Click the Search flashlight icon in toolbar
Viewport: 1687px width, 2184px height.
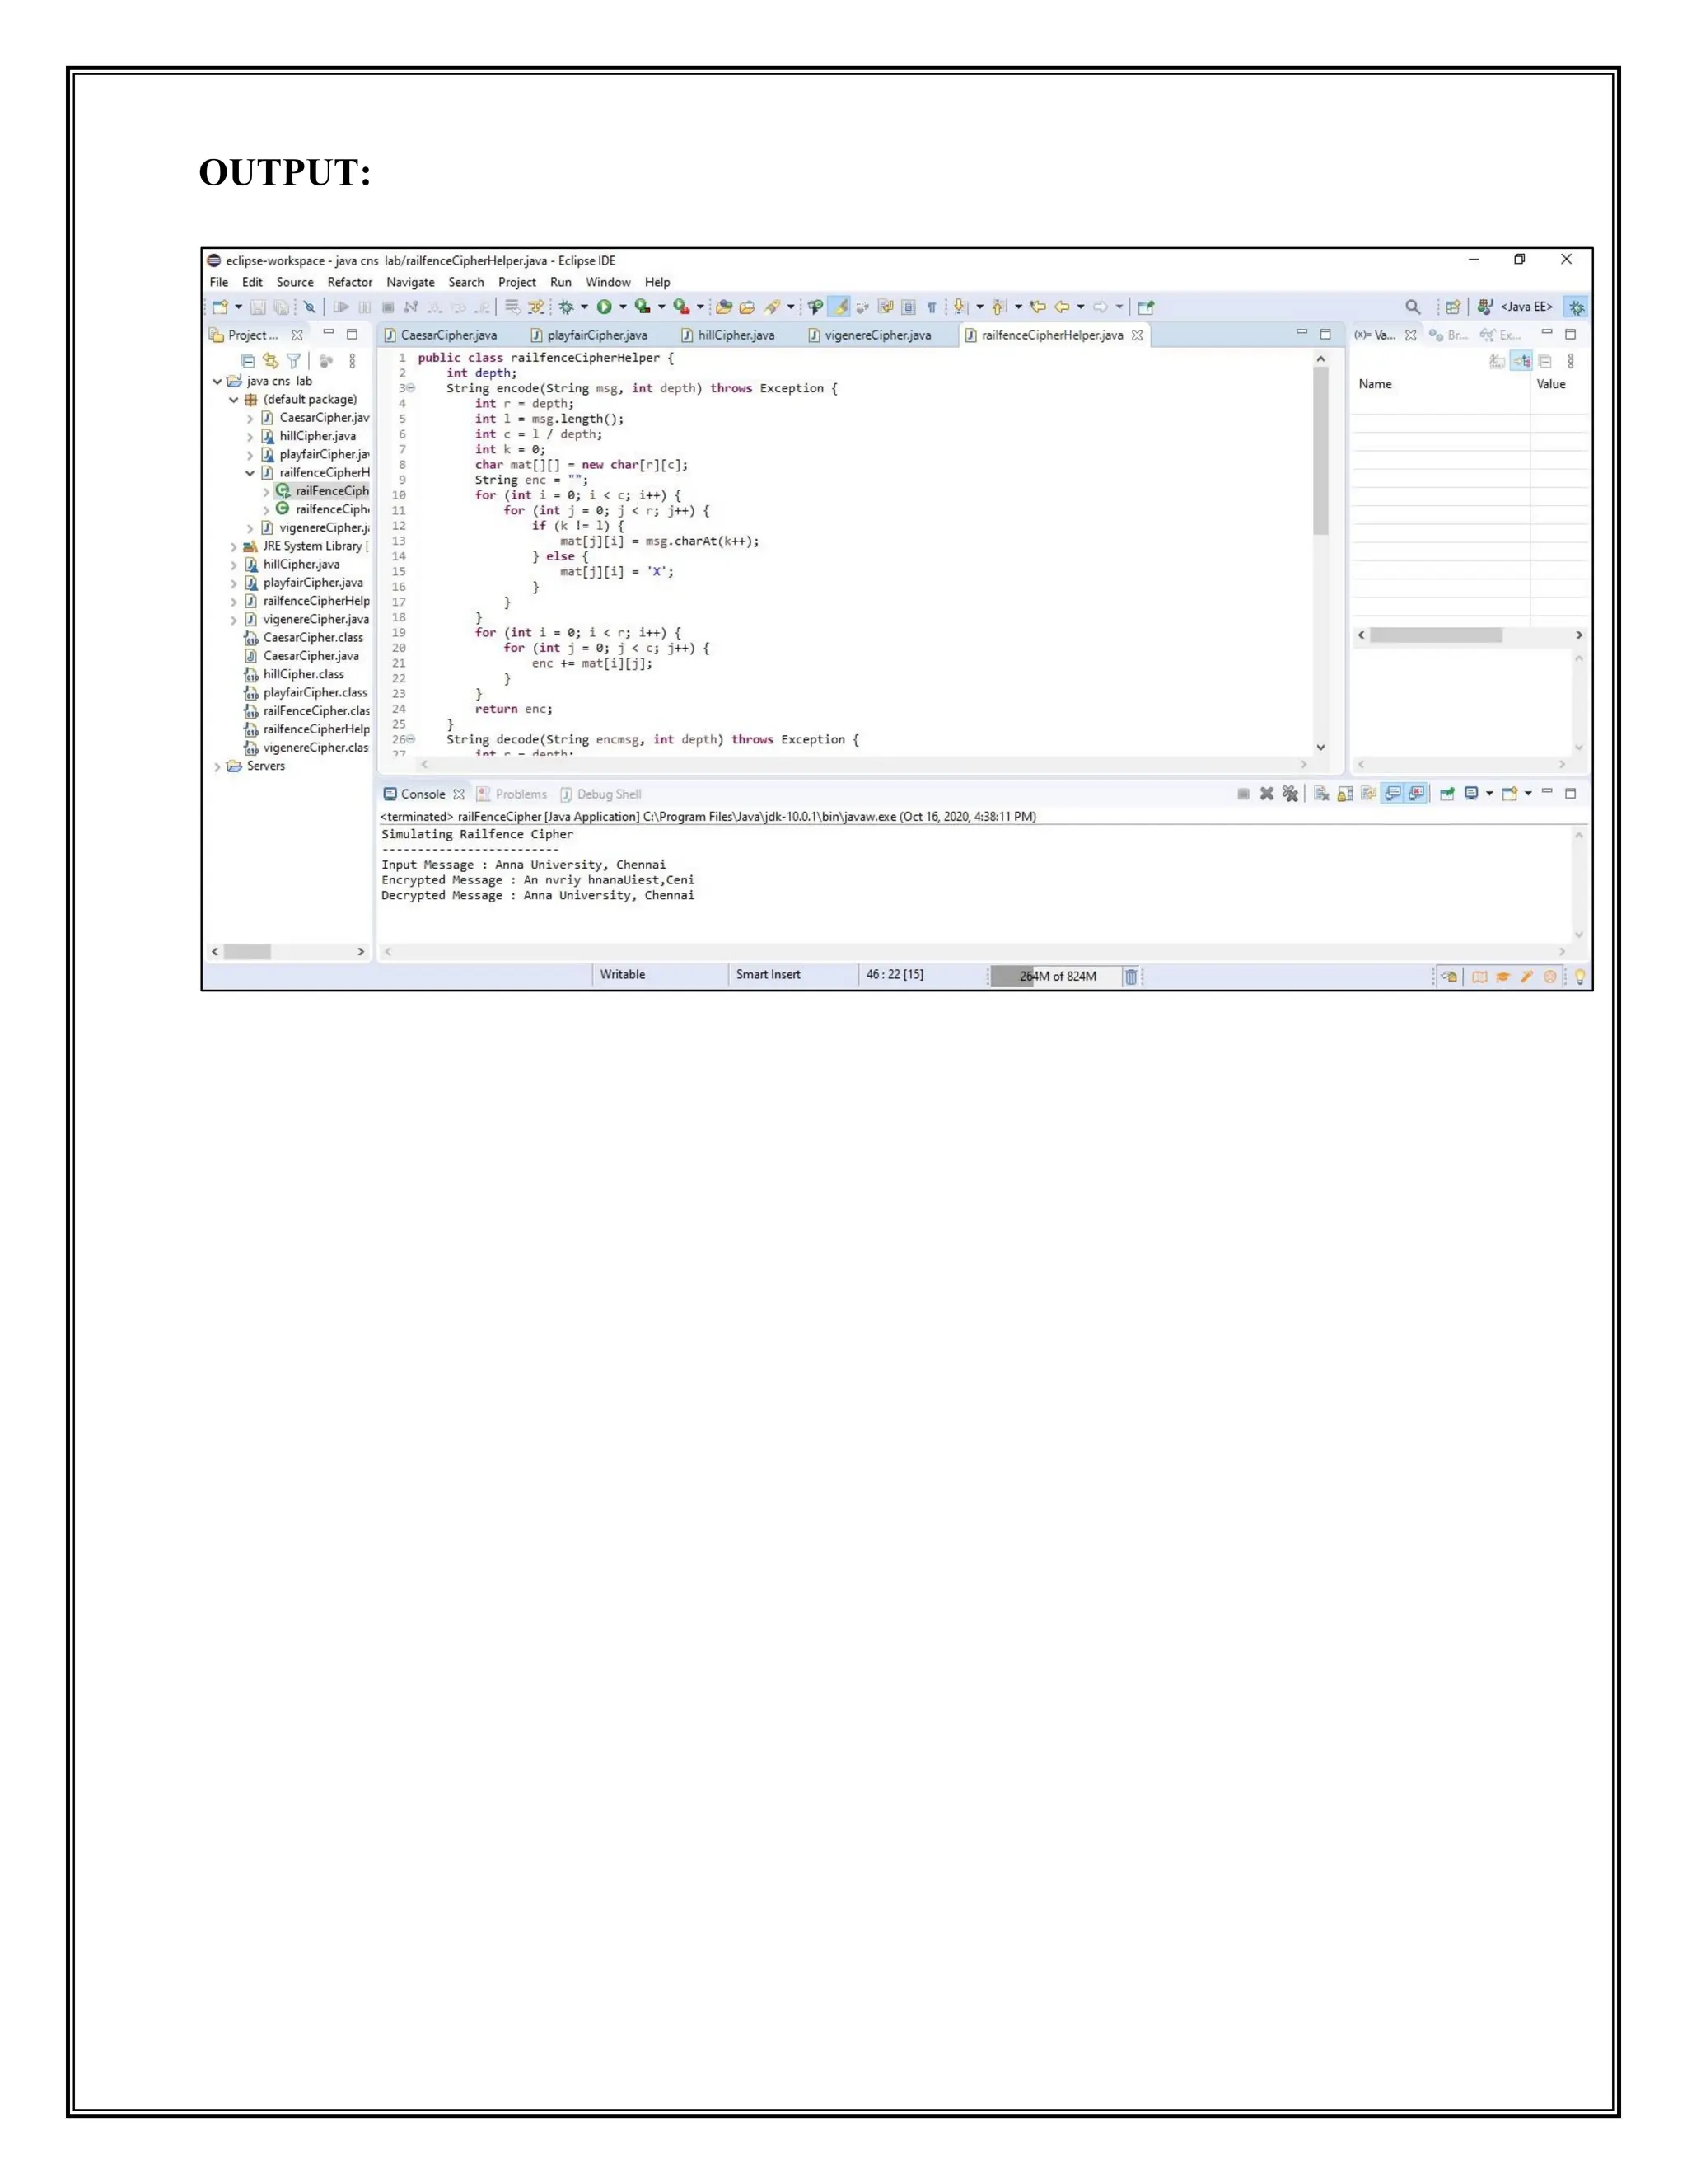(772, 307)
